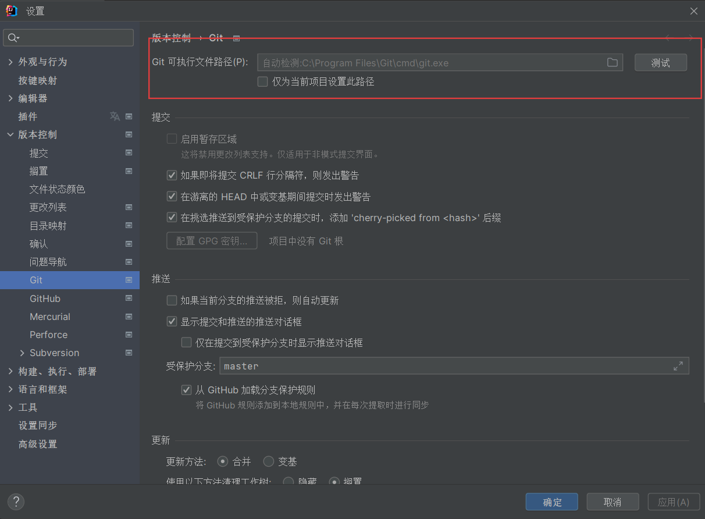Click back navigation arrow above settings page
705x519 pixels.
click(x=667, y=37)
